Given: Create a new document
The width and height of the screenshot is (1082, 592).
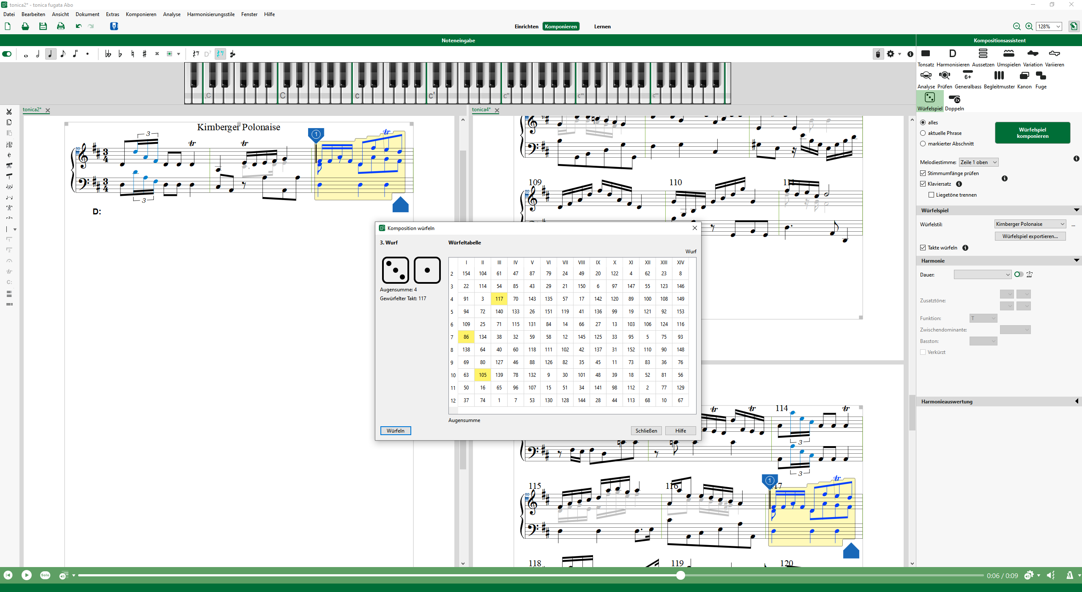Looking at the screenshot, I should pyautogui.click(x=8, y=27).
